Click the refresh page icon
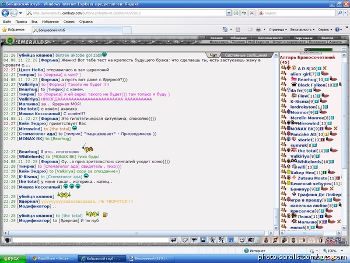The height and width of the screenshot is (263, 350). coord(244,13)
